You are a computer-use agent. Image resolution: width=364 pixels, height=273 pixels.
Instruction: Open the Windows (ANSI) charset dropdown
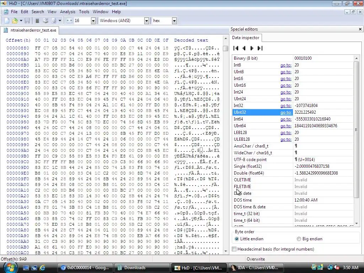pos(146,21)
